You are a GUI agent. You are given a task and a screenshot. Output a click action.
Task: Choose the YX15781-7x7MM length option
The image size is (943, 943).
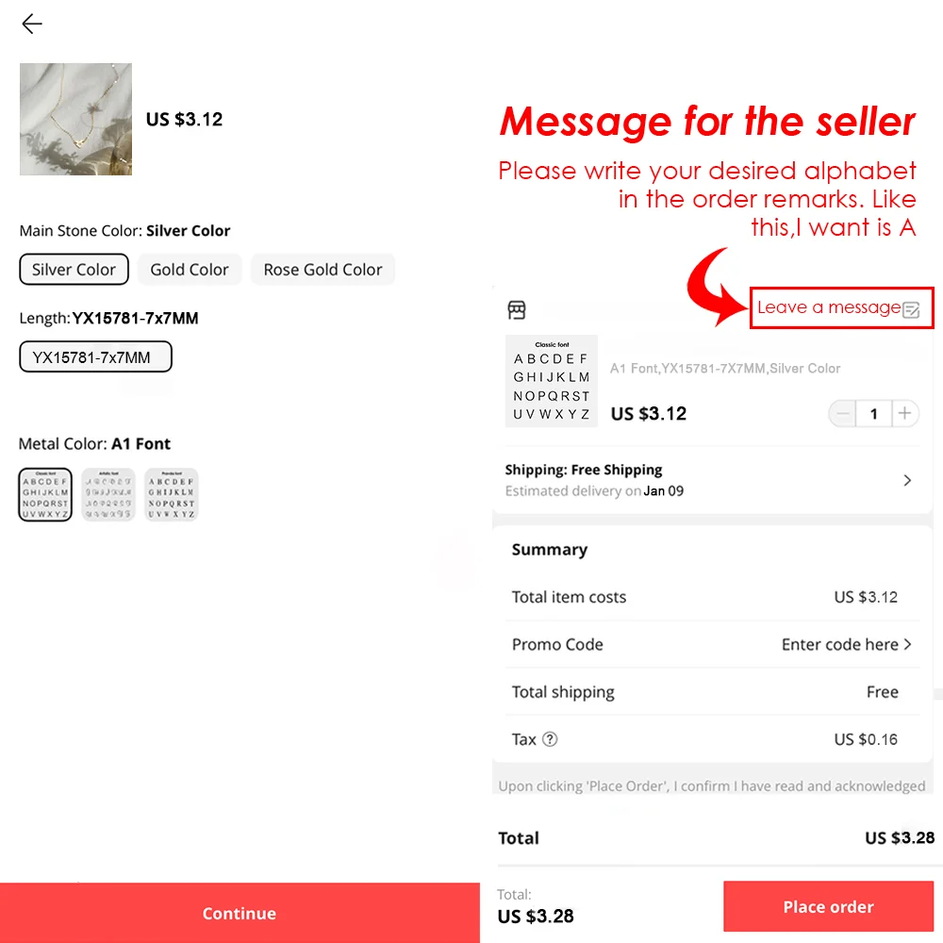(95, 357)
